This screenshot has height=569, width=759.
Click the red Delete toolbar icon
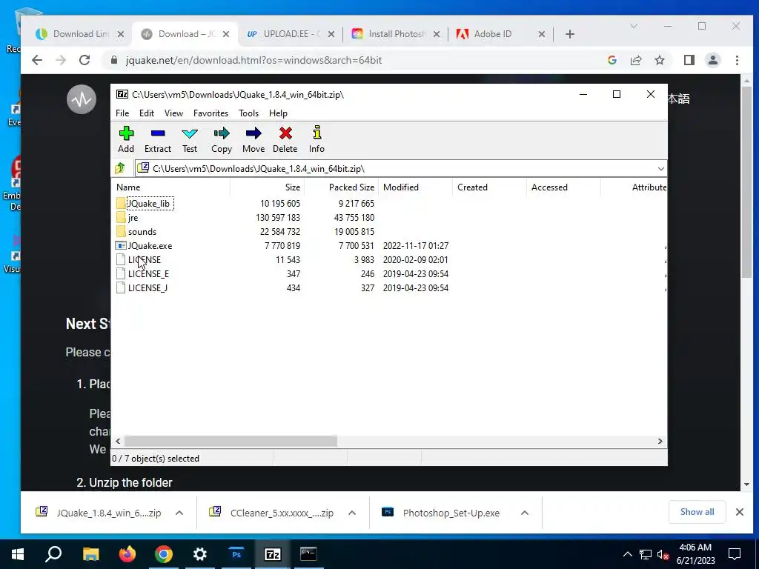[x=285, y=133]
